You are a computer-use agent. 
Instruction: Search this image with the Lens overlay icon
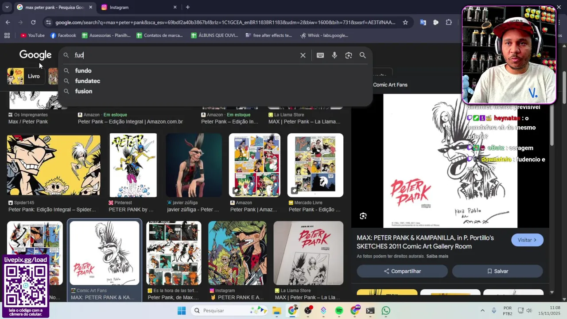(363, 216)
